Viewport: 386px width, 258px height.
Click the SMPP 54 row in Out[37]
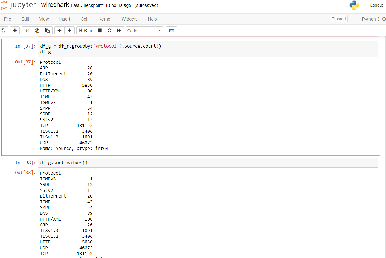click(66, 108)
